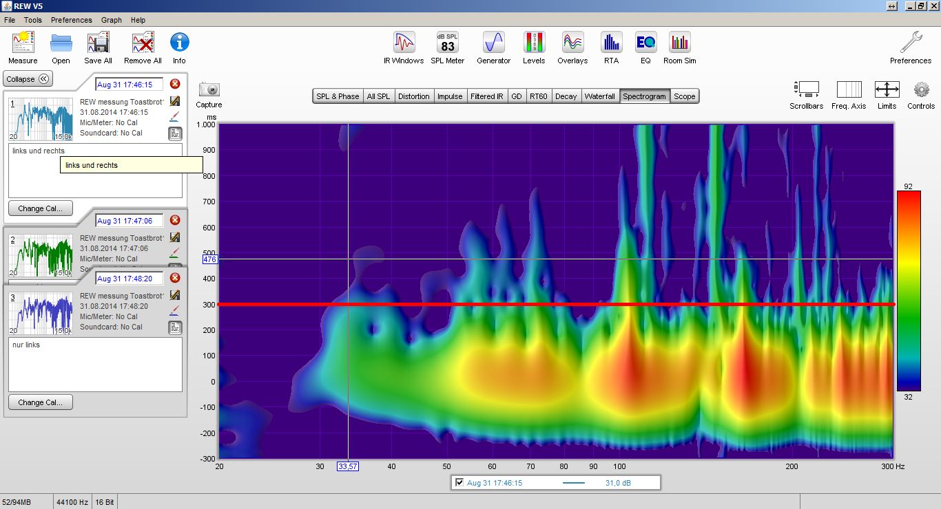941x509 pixels.
Task: Switch to the RT60 tab
Action: click(538, 96)
